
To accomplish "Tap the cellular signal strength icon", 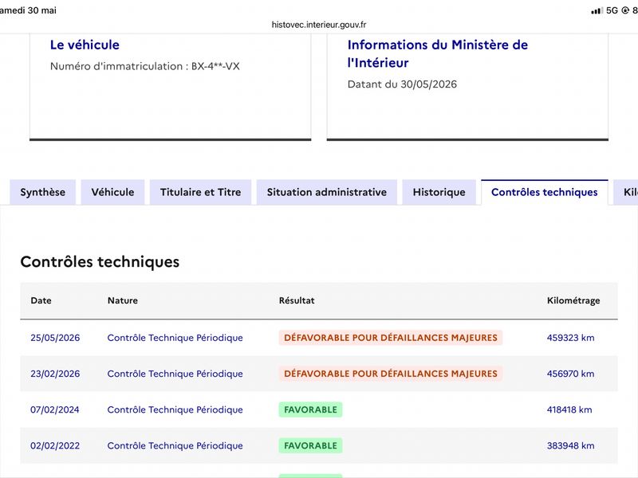I will (x=597, y=11).
